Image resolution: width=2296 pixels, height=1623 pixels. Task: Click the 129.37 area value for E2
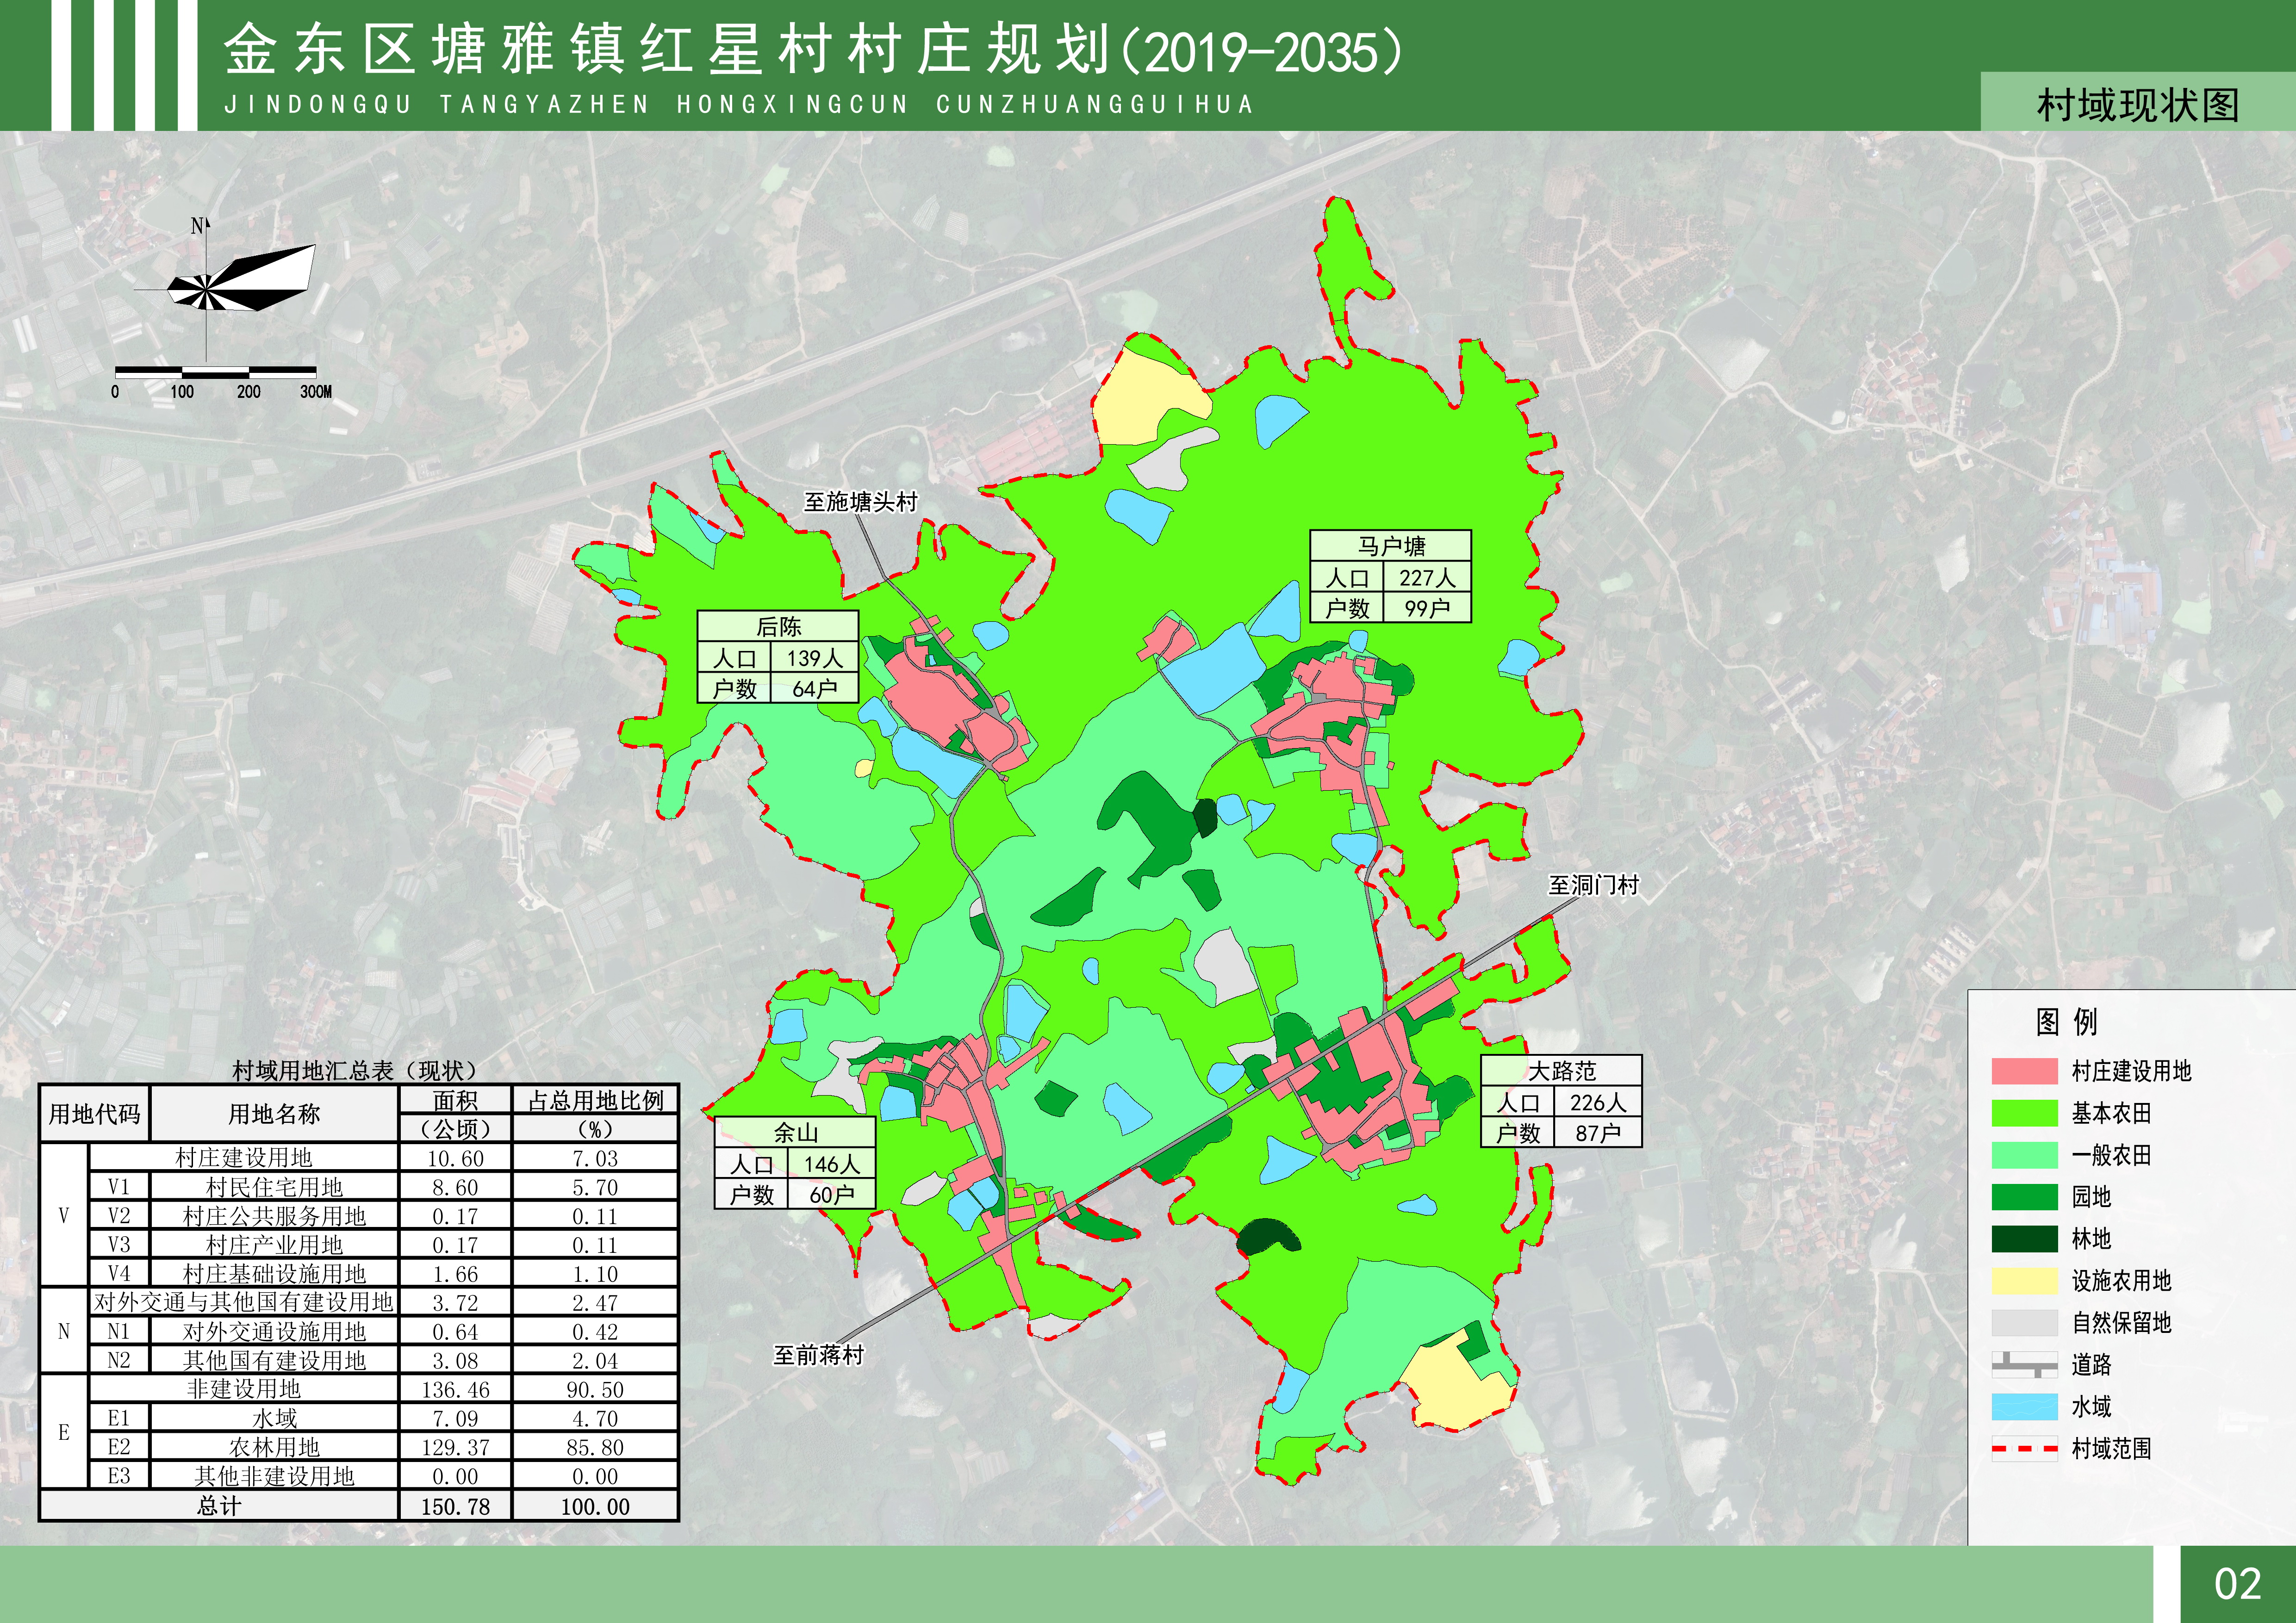coord(455,1447)
